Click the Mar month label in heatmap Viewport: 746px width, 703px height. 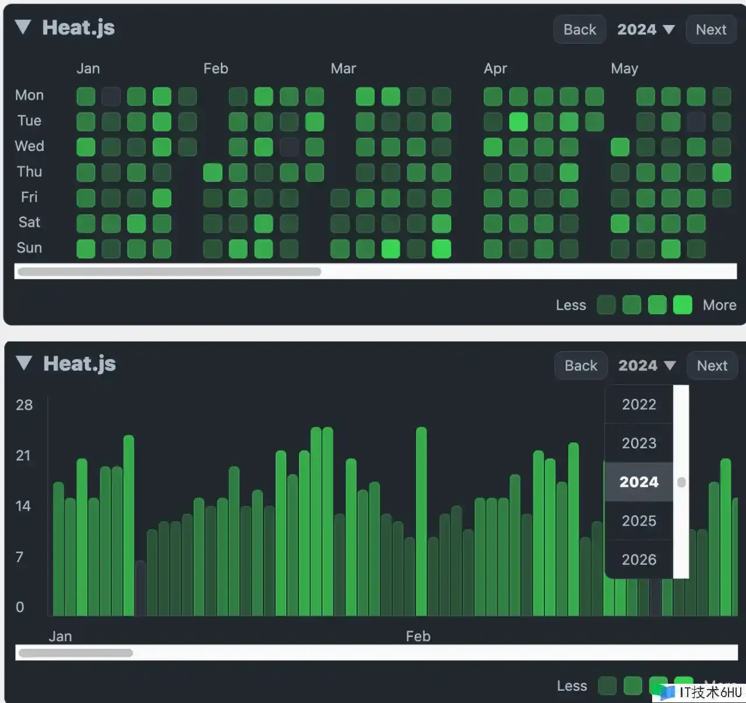343,69
